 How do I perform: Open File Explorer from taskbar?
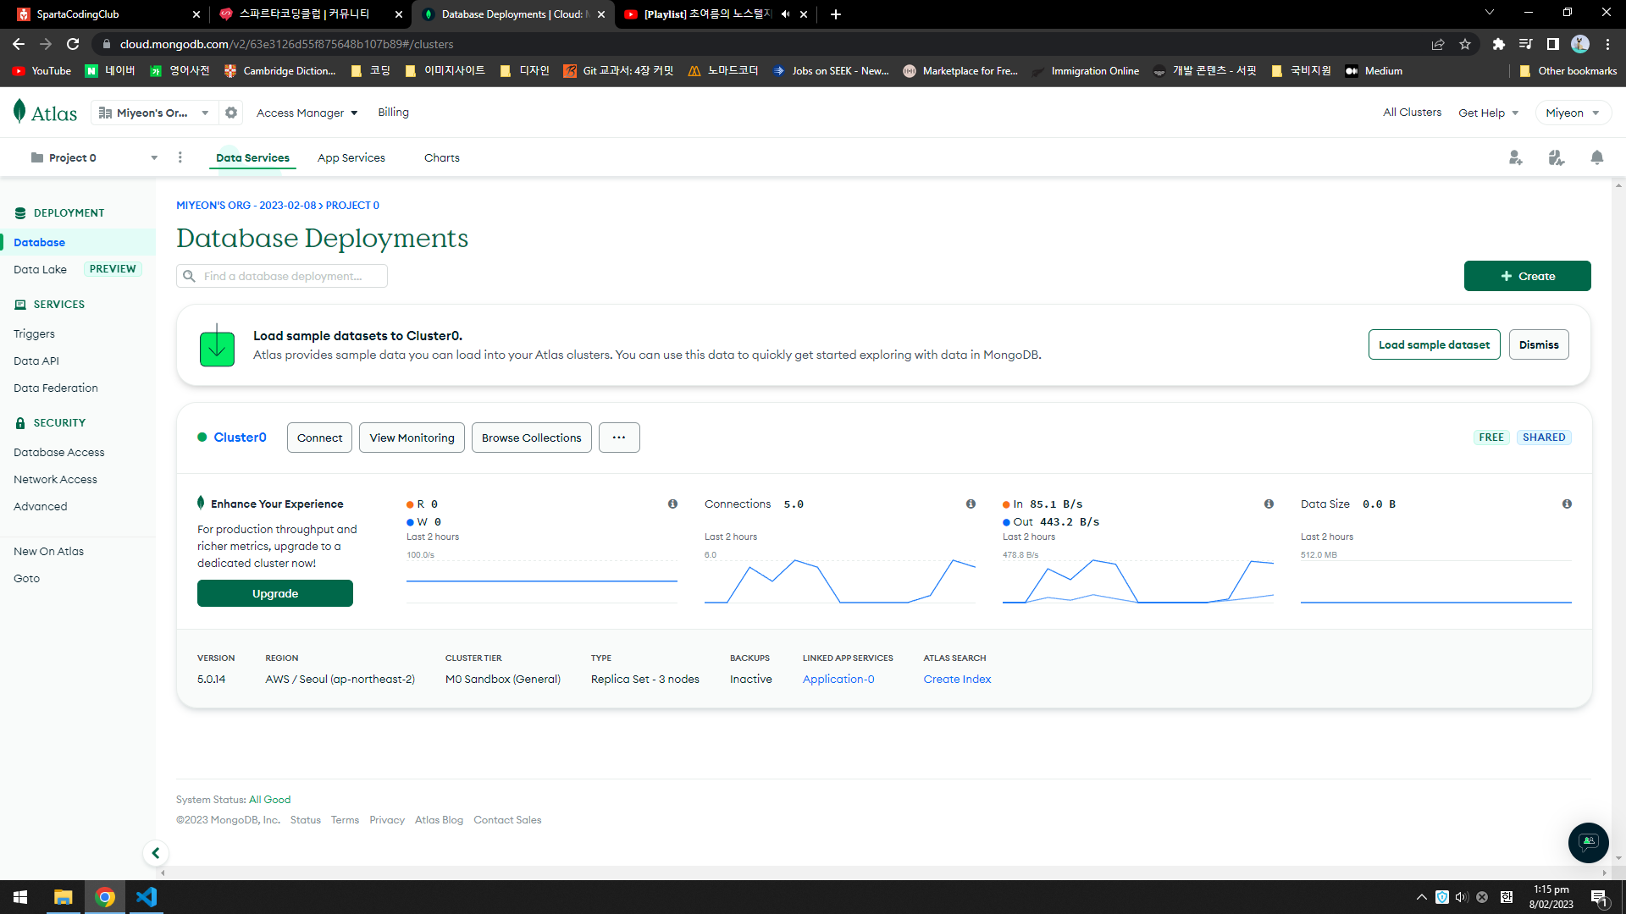coord(64,897)
